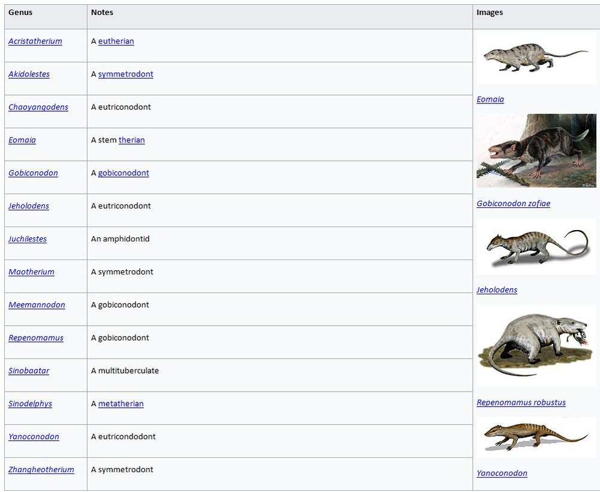
Task: Click the Akidolestes genus link
Action: pyautogui.click(x=29, y=74)
